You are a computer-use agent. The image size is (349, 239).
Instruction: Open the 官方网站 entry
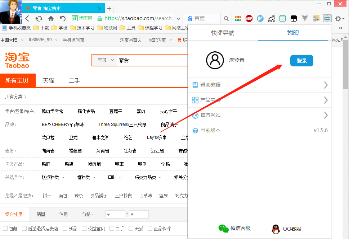[x=260, y=115]
